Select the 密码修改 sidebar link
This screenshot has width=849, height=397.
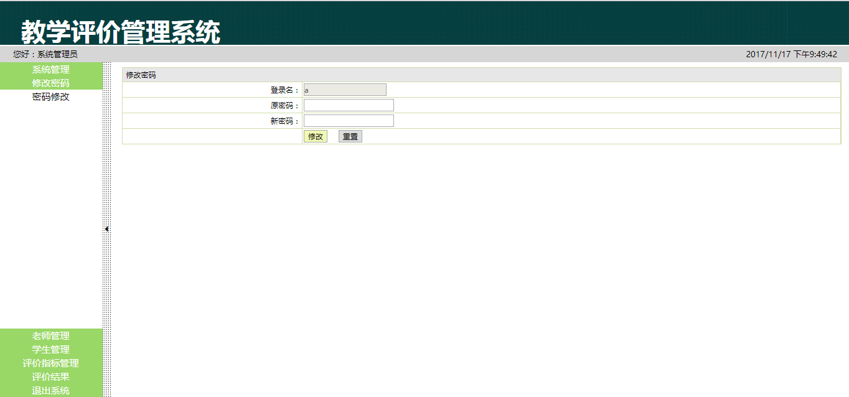click(51, 96)
